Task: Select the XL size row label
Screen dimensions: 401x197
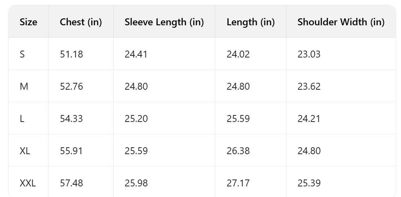Action: coord(25,151)
